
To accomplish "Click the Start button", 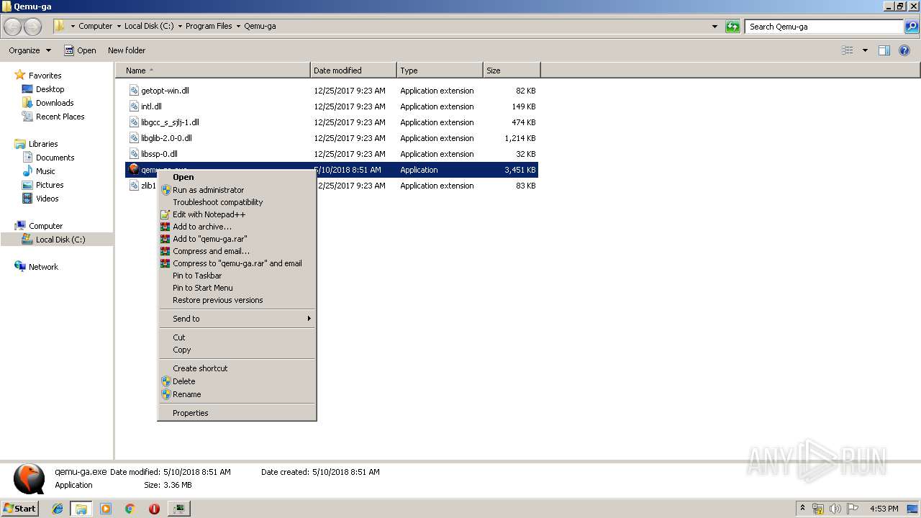I will point(20,509).
